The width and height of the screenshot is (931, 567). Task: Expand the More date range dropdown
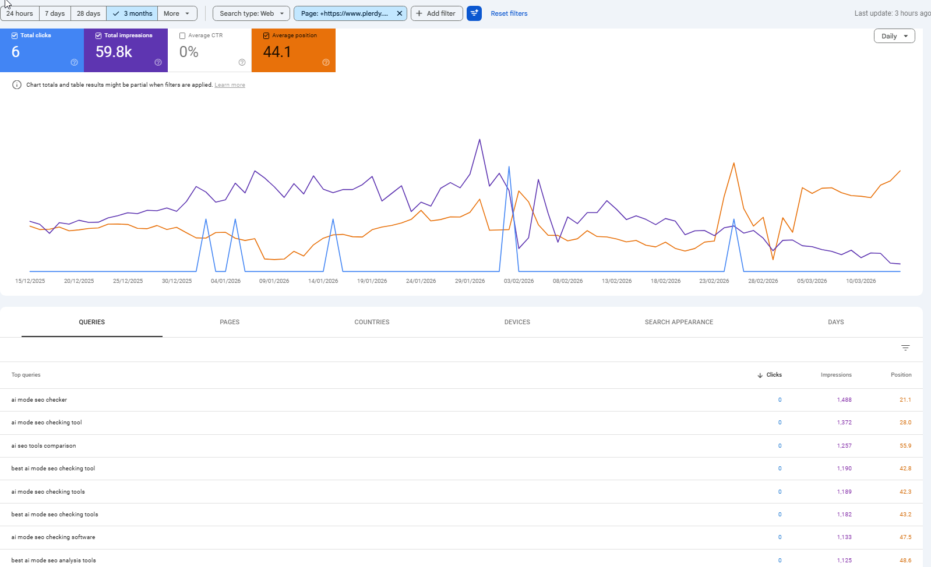(x=177, y=13)
